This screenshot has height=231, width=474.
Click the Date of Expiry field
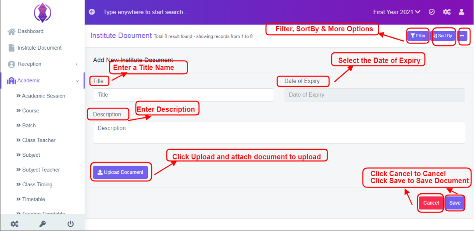[375, 95]
